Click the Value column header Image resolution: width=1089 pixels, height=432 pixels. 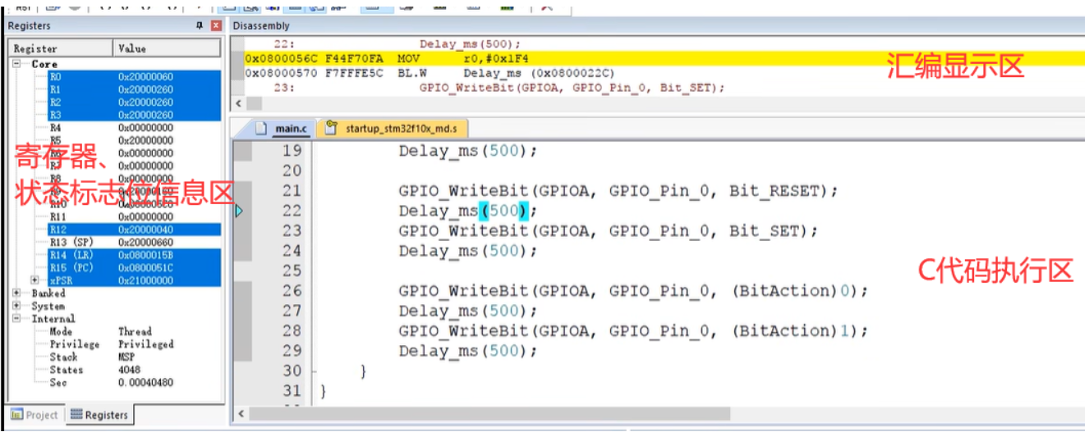pyautogui.click(x=167, y=49)
